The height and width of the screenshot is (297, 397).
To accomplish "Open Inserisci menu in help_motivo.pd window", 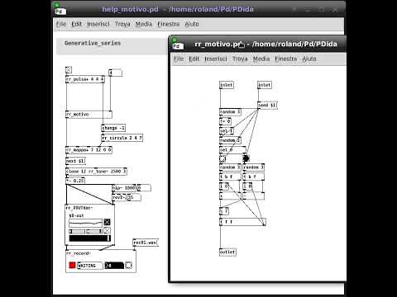I will click(98, 24).
